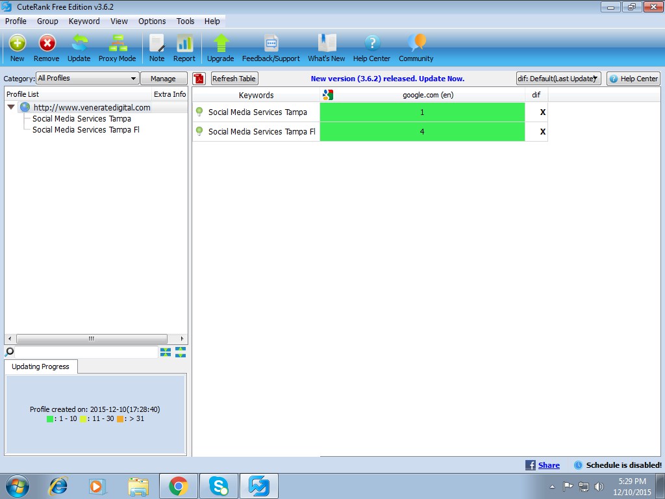Open the Keyword menu
Viewport: 665px width, 499px height.
click(x=84, y=21)
